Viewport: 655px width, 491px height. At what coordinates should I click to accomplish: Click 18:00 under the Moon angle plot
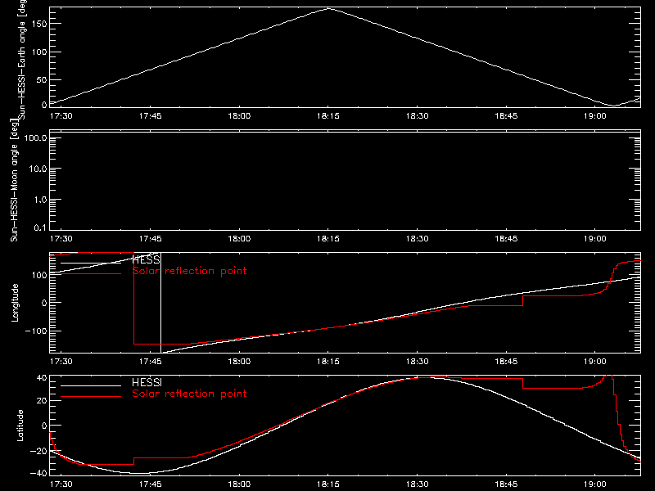[x=239, y=239]
